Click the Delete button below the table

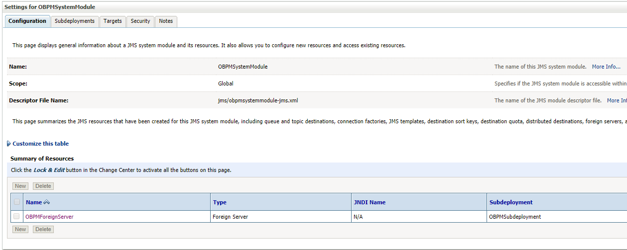[x=43, y=229]
